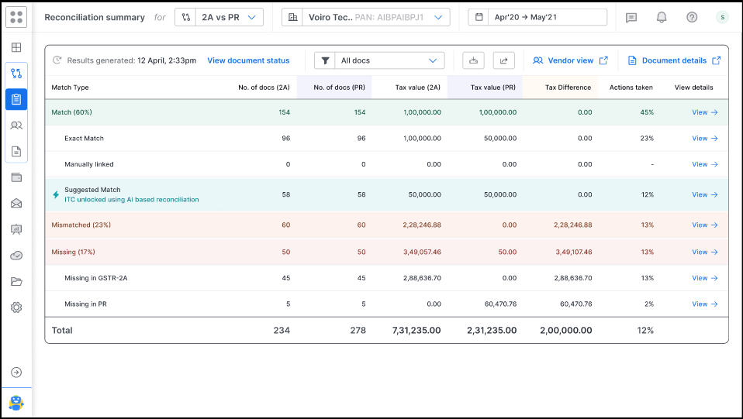Viewport: 743px width, 419px height.
Task: Click the Reconciliation summary page title
Action: (95, 18)
